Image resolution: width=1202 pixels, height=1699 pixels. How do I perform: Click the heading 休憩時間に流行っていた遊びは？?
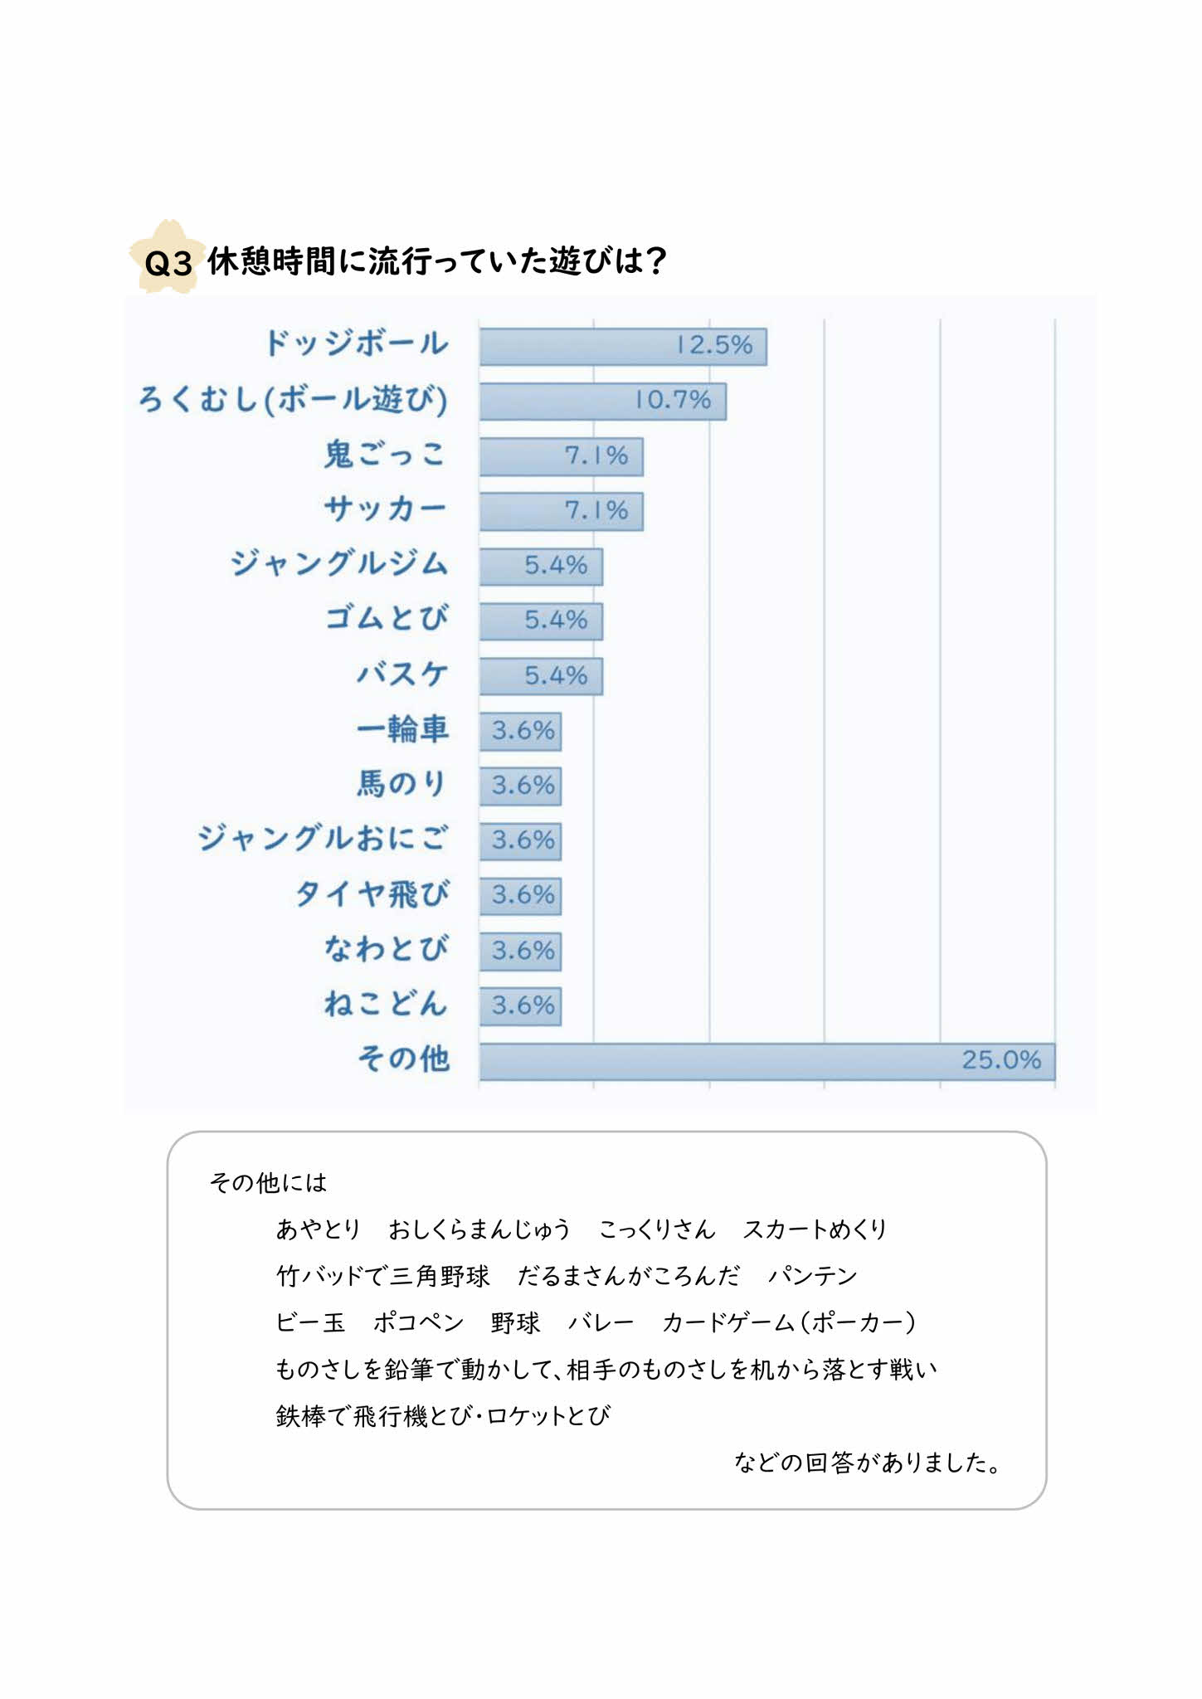click(437, 261)
